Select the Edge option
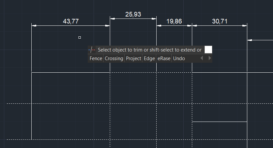The height and width of the screenshot is (148, 273). click(149, 58)
